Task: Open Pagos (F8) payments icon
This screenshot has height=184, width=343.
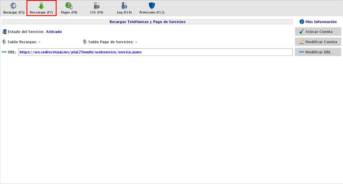Action: pyautogui.click(x=69, y=6)
